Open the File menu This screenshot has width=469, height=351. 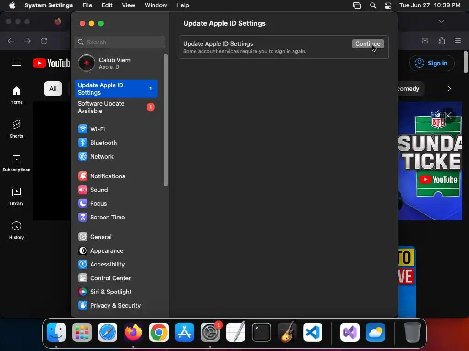[87, 5]
